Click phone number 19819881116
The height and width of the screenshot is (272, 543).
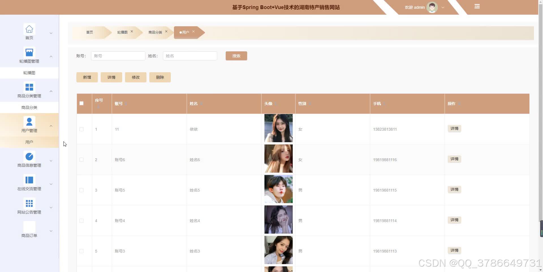385,160
